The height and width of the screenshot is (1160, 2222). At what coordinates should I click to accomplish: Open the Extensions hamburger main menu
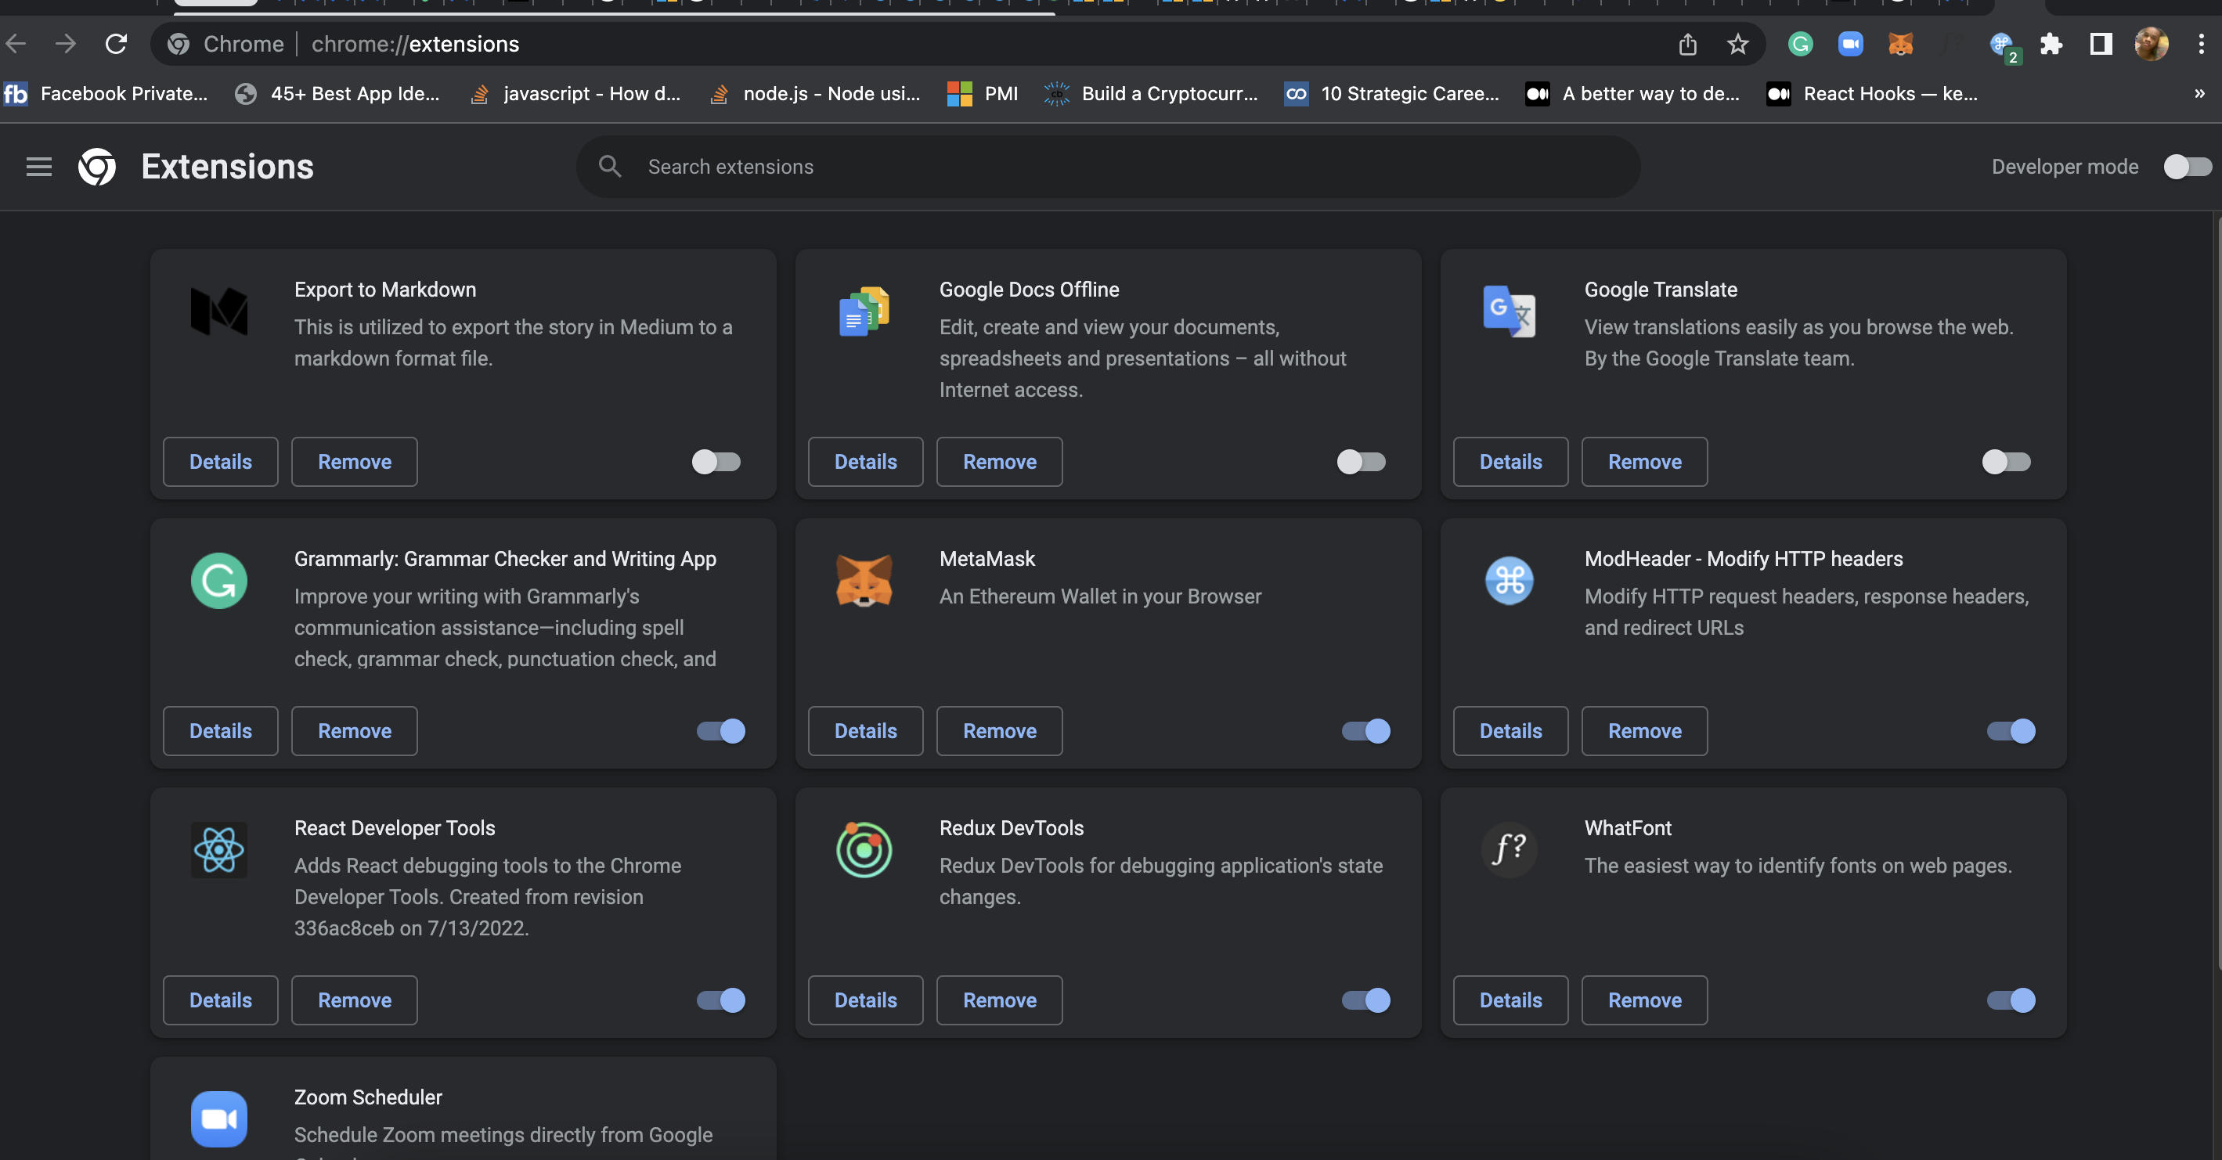tap(39, 167)
